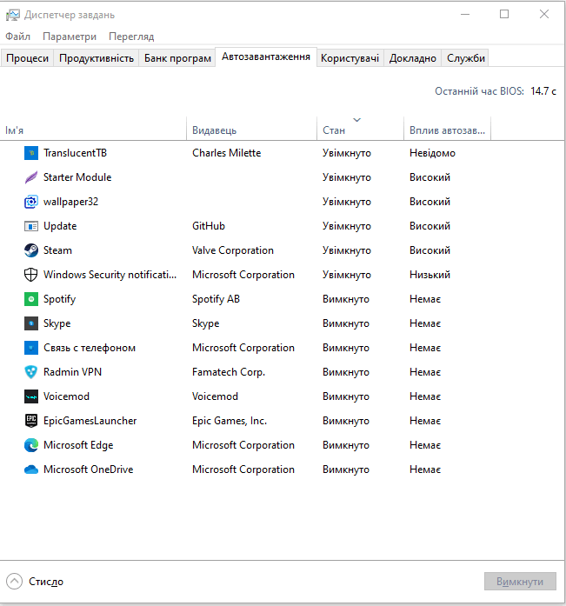
Task: Select the Voicemod entry name
Action: [66, 396]
